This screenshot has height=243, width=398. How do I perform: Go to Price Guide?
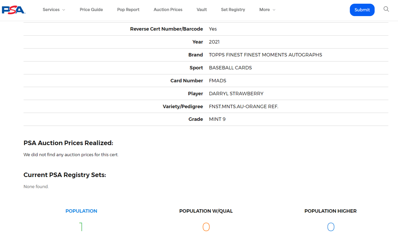click(91, 9)
